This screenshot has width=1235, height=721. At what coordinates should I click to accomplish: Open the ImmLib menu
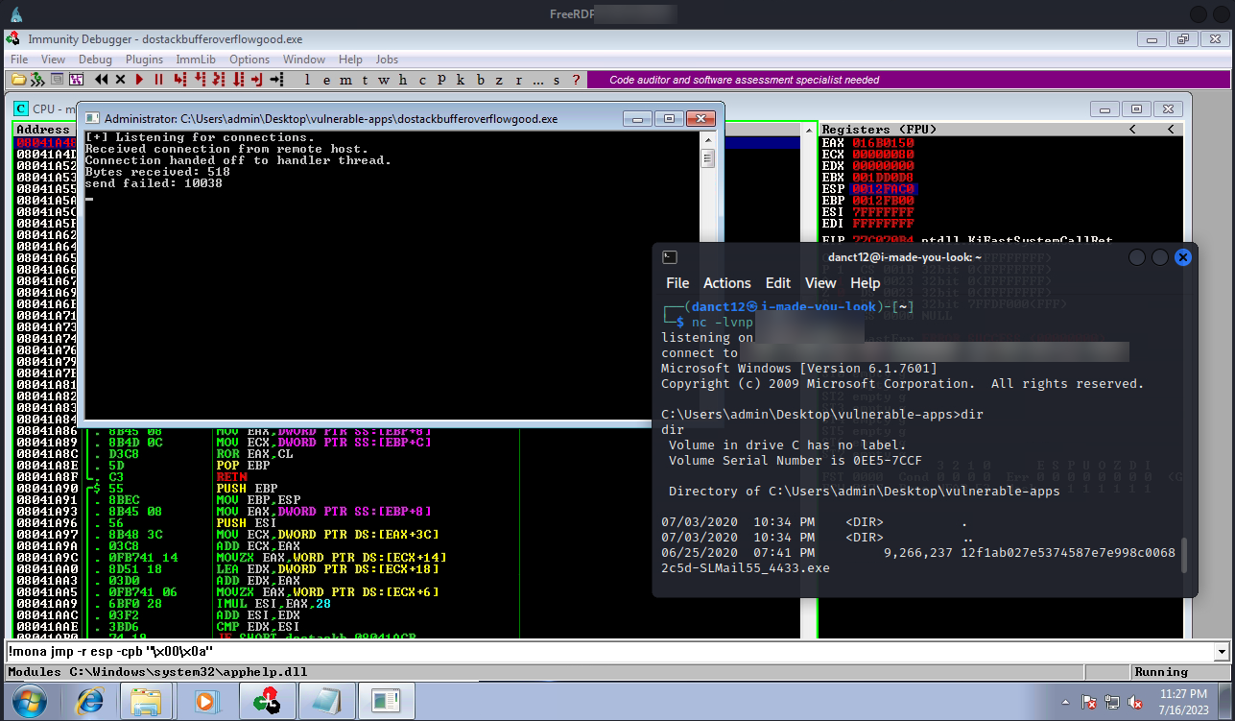click(x=196, y=60)
